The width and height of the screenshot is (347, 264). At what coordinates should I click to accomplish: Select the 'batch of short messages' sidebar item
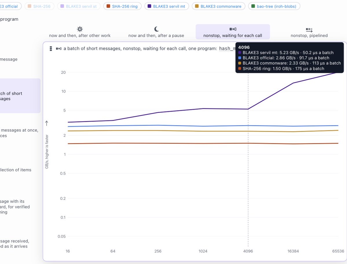coord(20,96)
